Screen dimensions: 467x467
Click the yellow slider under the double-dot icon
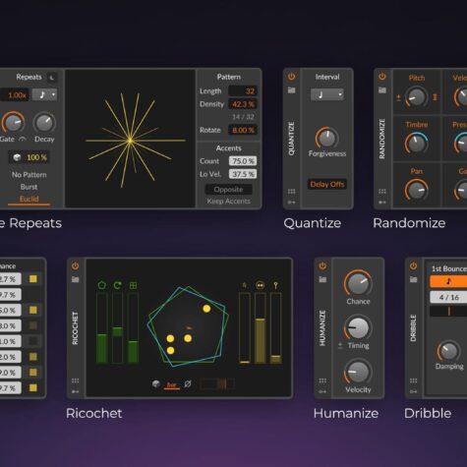pos(260,328)
